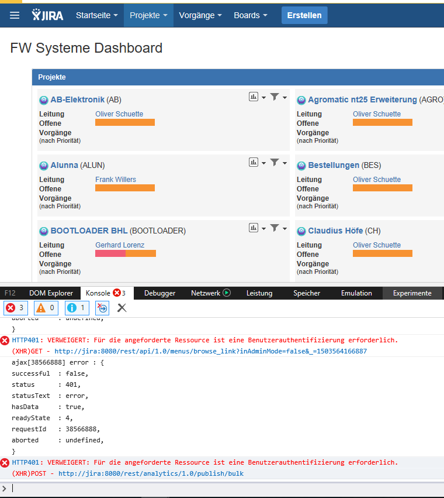This screenshot has height=498, width=444.
Task: Open Oliver Schuette link under Claudius Höfe
Action: point(377,245)
